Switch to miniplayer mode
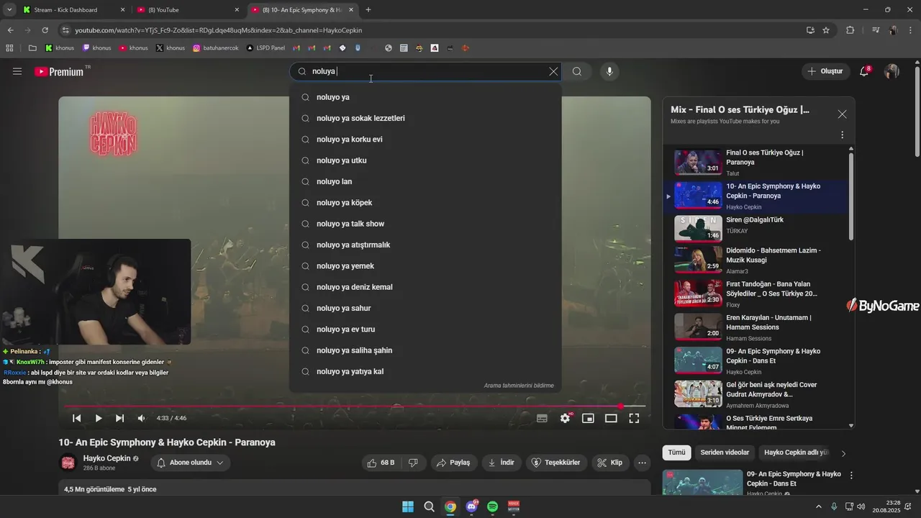 (x=588, y=418)
